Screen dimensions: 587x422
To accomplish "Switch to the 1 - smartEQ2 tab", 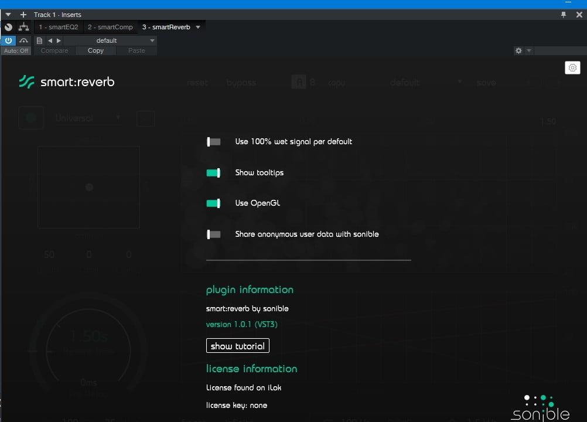I will tap(59, 27).
